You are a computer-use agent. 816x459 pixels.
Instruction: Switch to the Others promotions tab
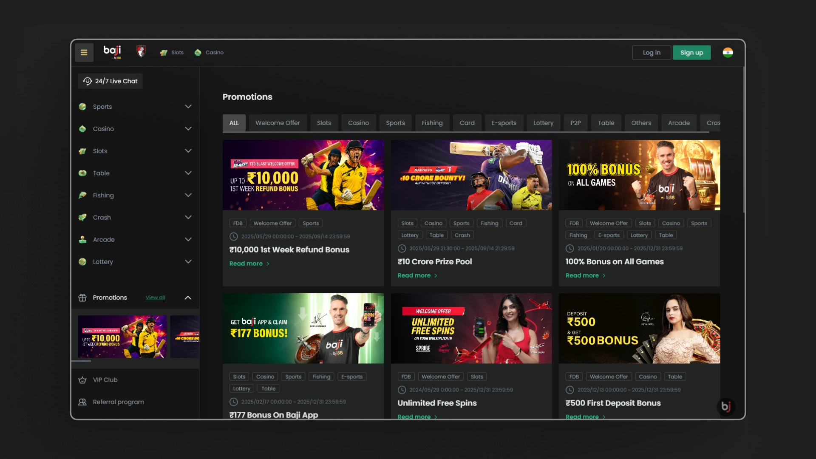(641, 123)
